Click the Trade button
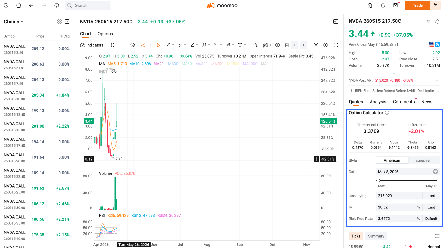The image size is (444, 248). [418, 5]
